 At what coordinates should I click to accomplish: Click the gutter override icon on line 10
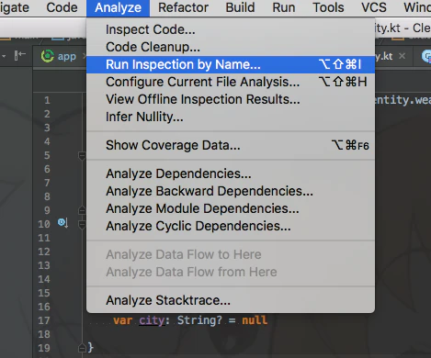62,223
